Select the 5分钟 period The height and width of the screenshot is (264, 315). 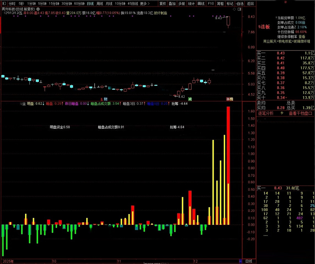click(x=42, y=3)
